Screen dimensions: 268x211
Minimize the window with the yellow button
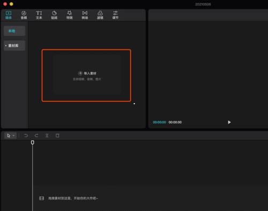11,4
